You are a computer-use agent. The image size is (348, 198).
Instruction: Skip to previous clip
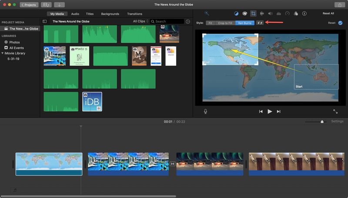pyautogui.click(x=261, y=112)
